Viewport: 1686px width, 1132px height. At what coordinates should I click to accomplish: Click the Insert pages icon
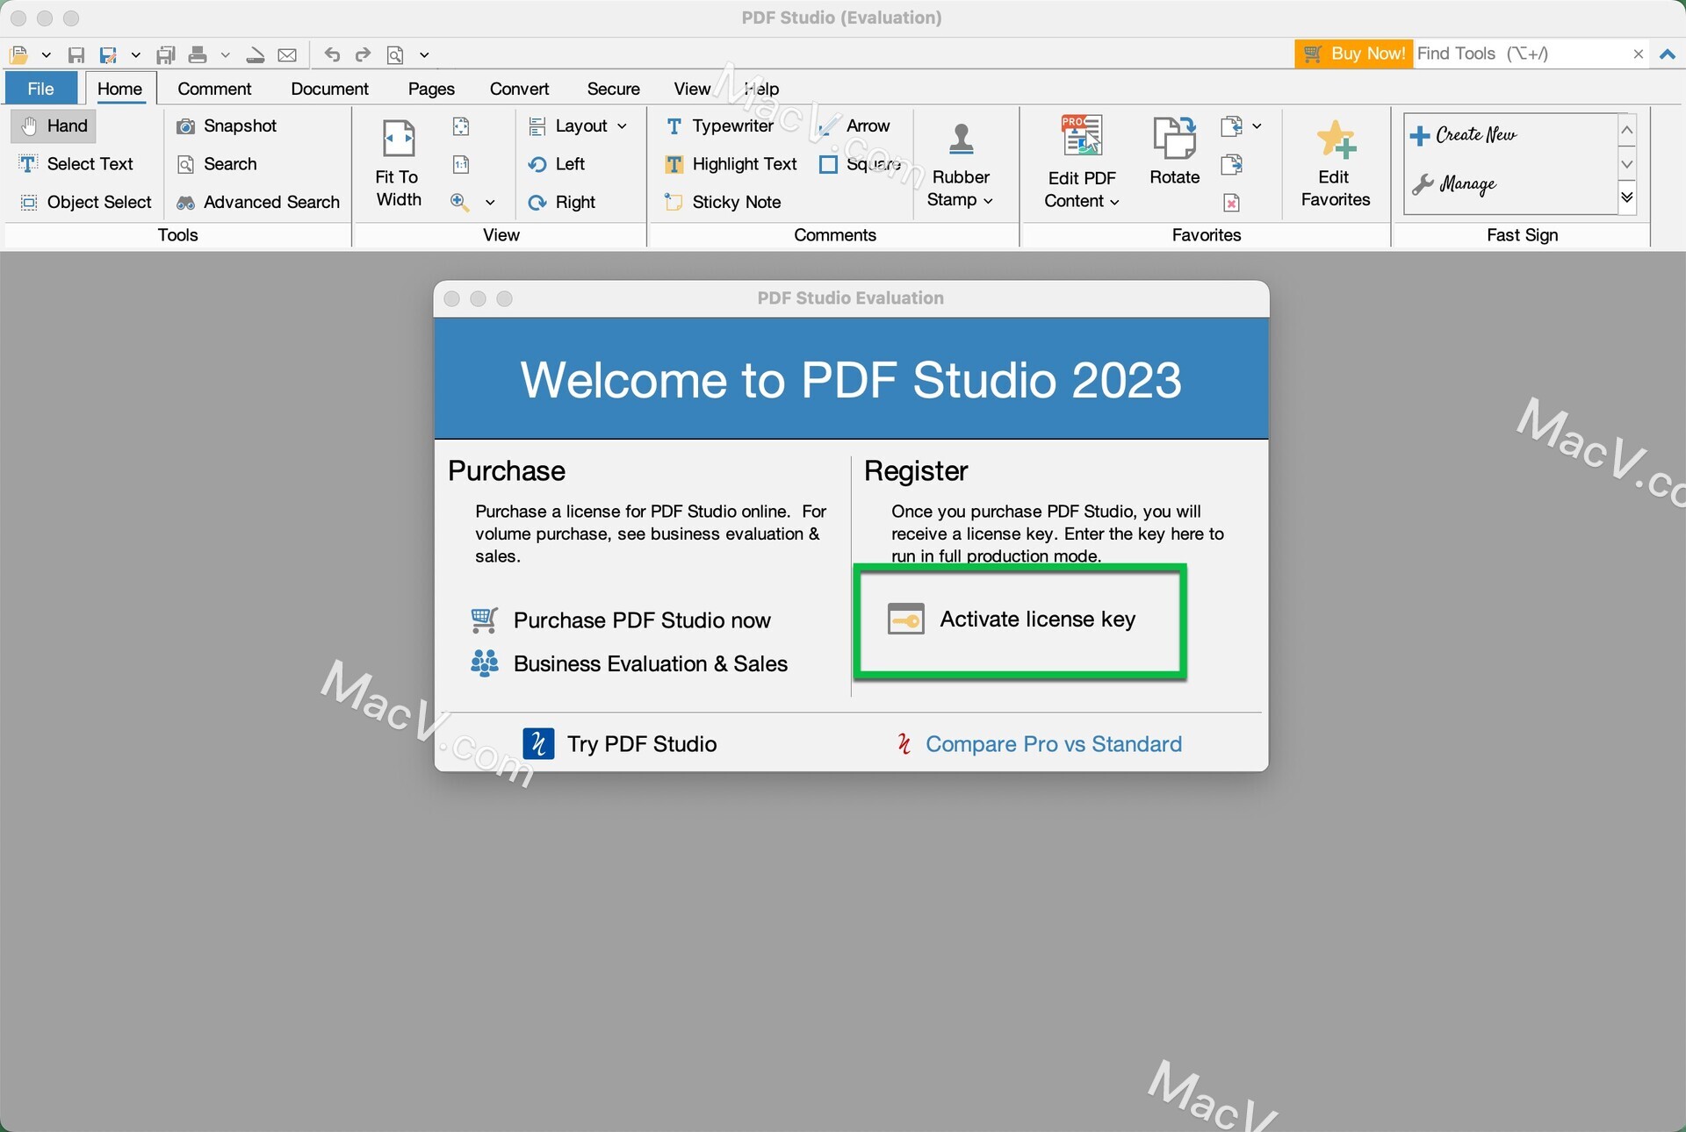pos(1231,126)
